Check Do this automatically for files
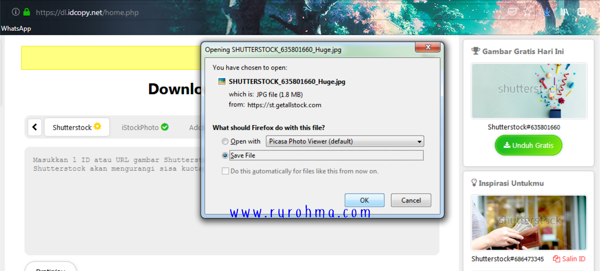The width and height of the screenshot is (600, 271). [225, 171]
